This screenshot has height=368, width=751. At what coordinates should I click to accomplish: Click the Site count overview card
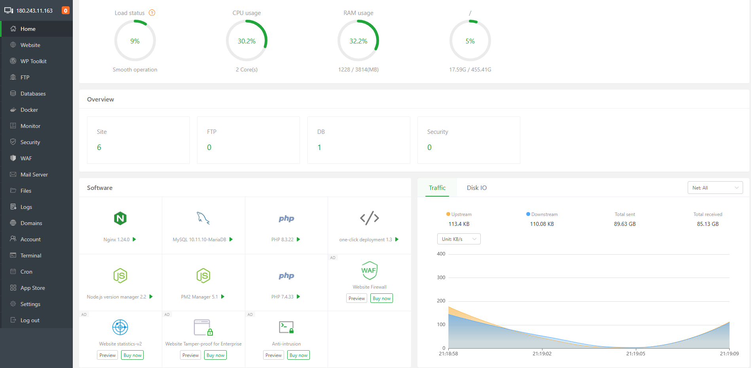point(138,140)
